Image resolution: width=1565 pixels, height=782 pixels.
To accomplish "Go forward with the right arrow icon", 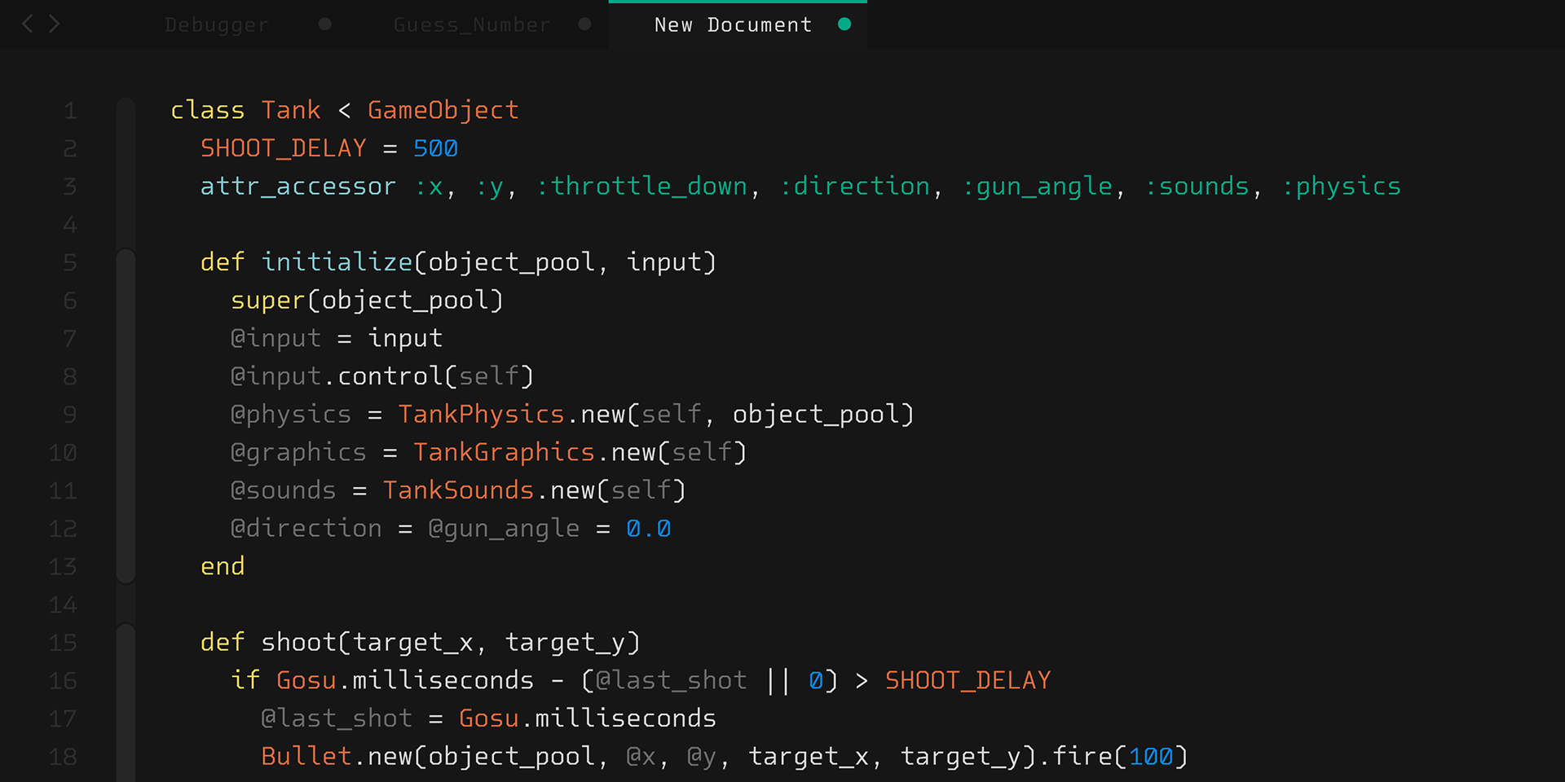I will [x=54, y=24].
